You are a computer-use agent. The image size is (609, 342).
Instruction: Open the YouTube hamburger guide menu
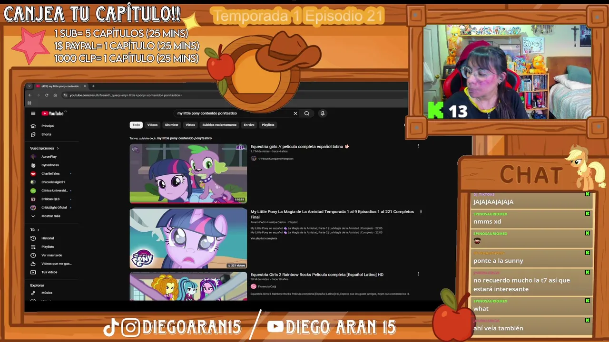coord(33,114)
